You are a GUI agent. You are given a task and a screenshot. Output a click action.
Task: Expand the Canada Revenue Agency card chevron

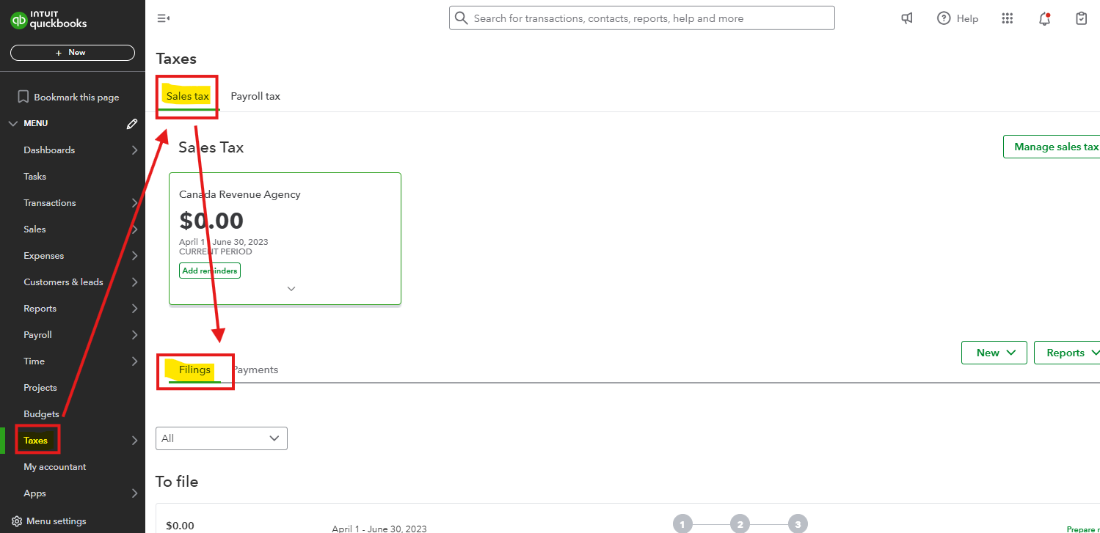(x=291, y=289)
